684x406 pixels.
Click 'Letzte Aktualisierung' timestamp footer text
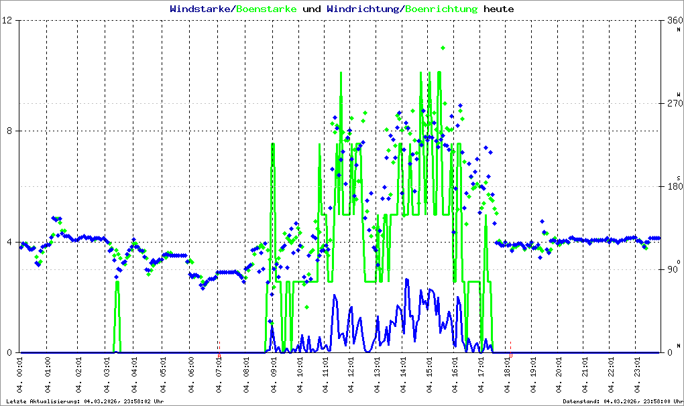coord(84,401)
